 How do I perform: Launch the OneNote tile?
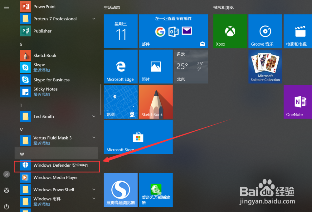(298, 102)
